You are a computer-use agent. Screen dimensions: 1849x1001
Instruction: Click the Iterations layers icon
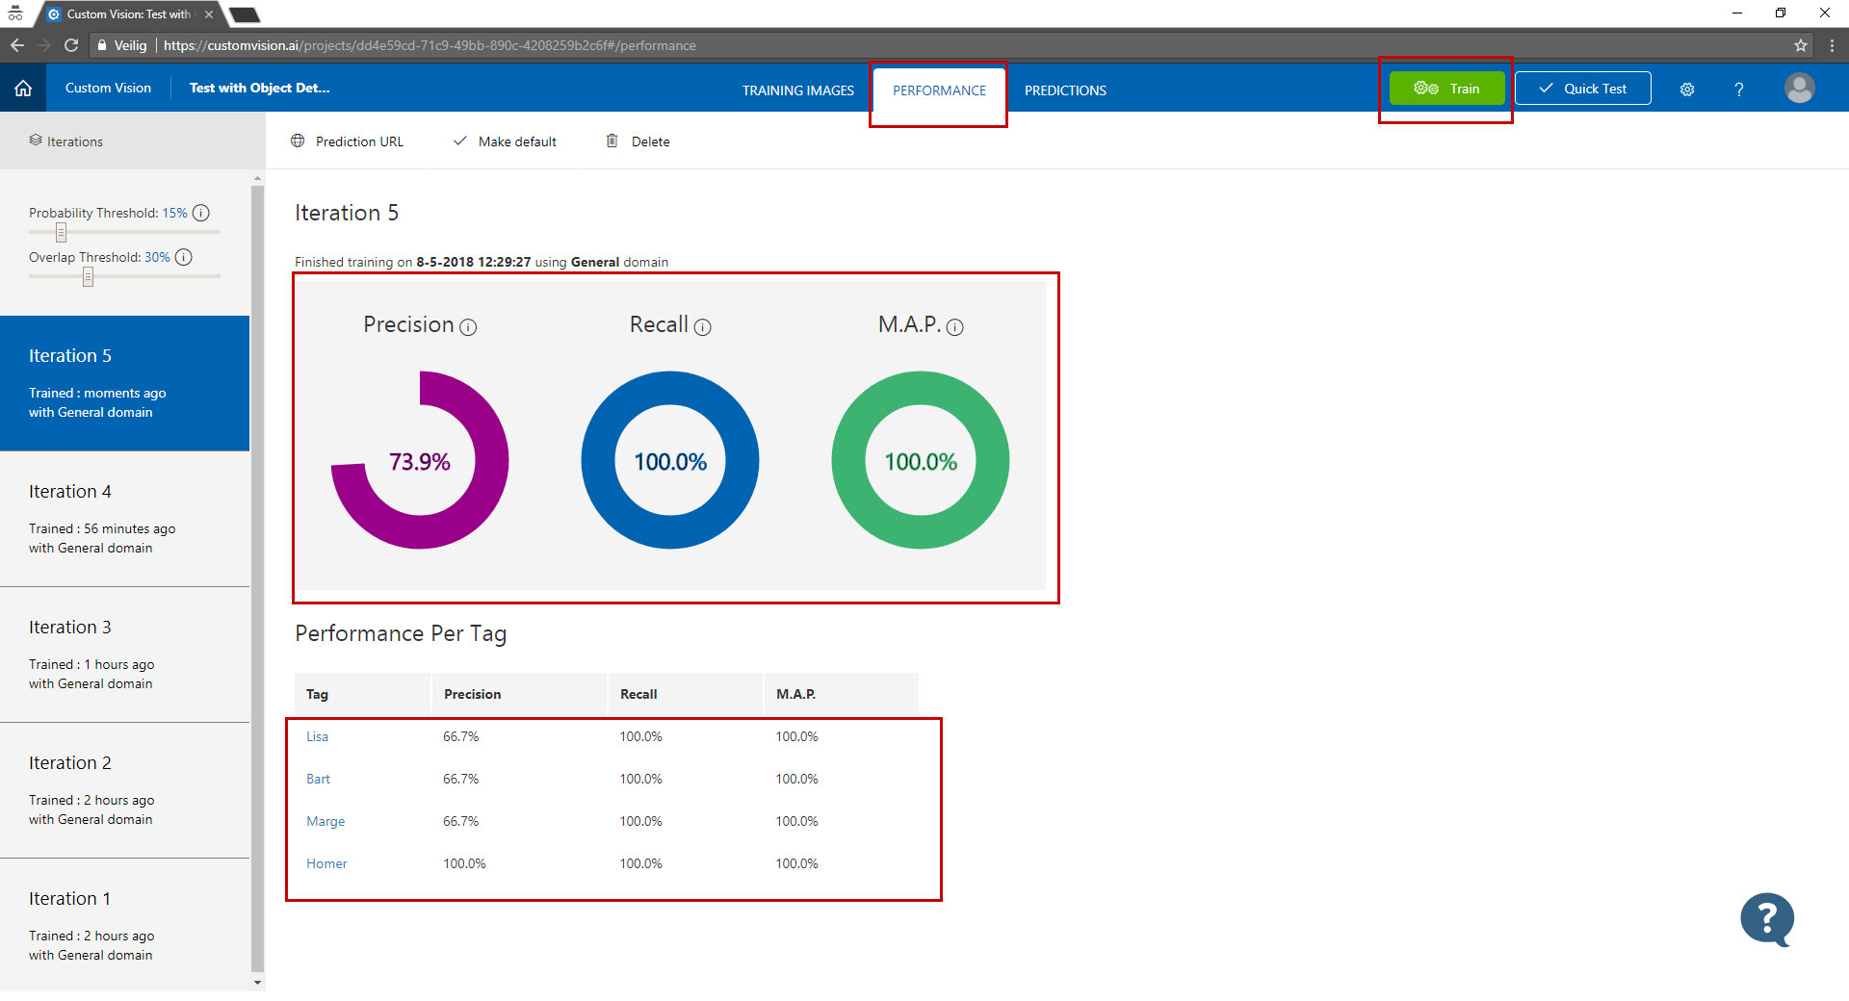coord(36,141)
